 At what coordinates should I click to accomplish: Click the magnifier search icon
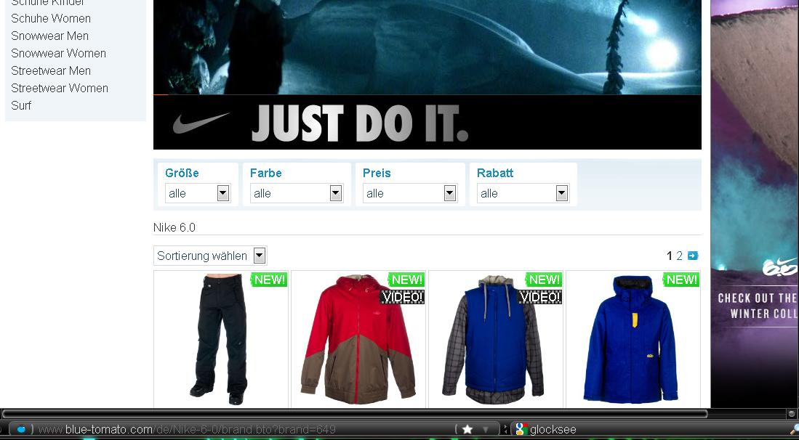pyautogui.click(x=794, y=430)
